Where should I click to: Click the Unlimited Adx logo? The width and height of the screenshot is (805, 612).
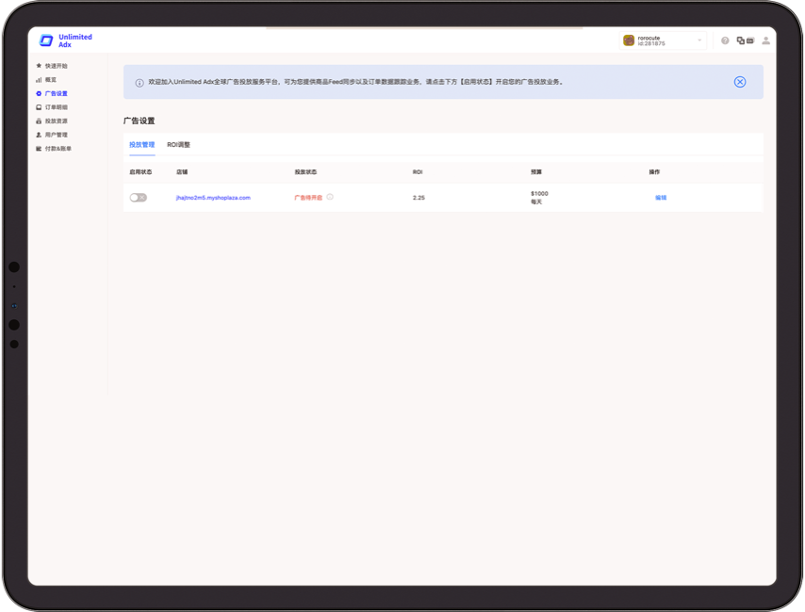(x=65, y=40)
